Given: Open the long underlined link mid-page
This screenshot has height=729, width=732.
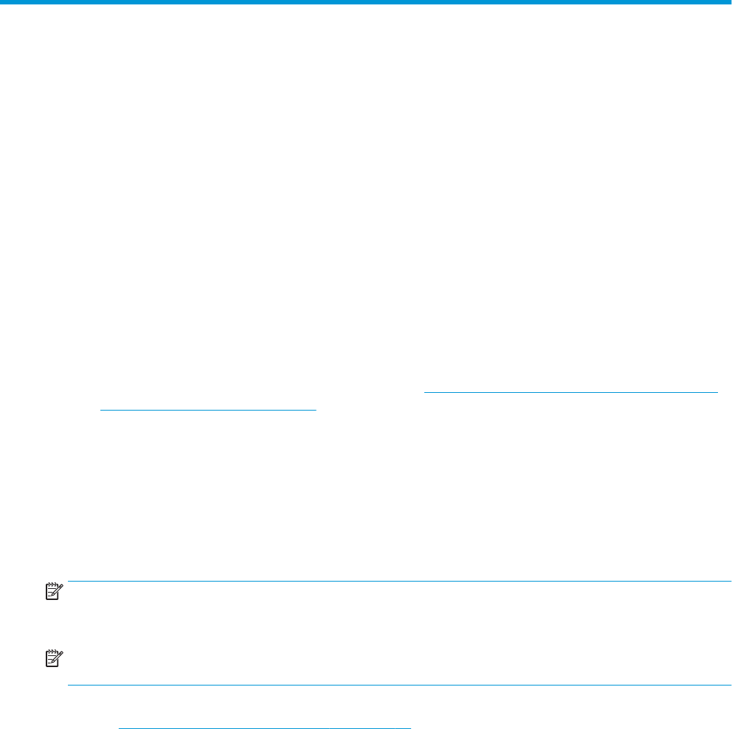Looking at the screenshot, I should pos(570,392).
